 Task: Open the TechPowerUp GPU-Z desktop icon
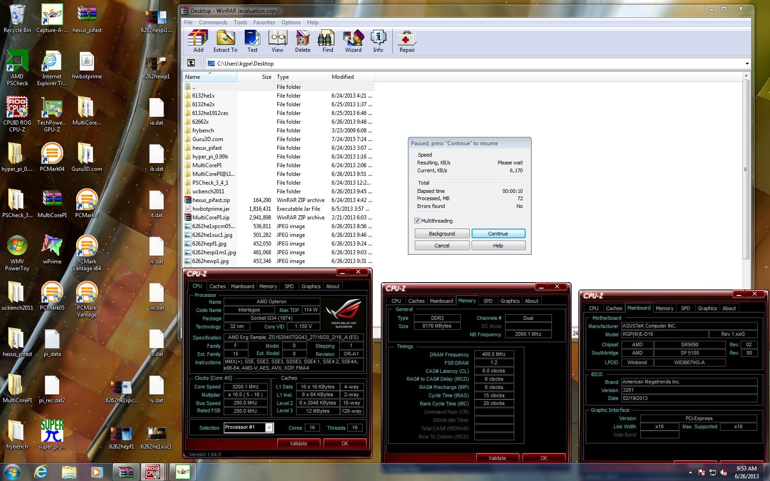[52, 114]
